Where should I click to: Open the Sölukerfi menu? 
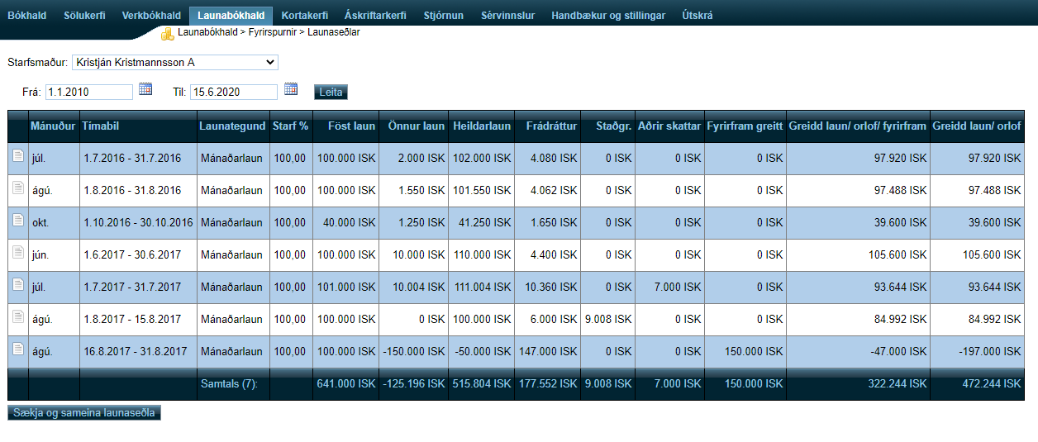click(x=84, y=16)
